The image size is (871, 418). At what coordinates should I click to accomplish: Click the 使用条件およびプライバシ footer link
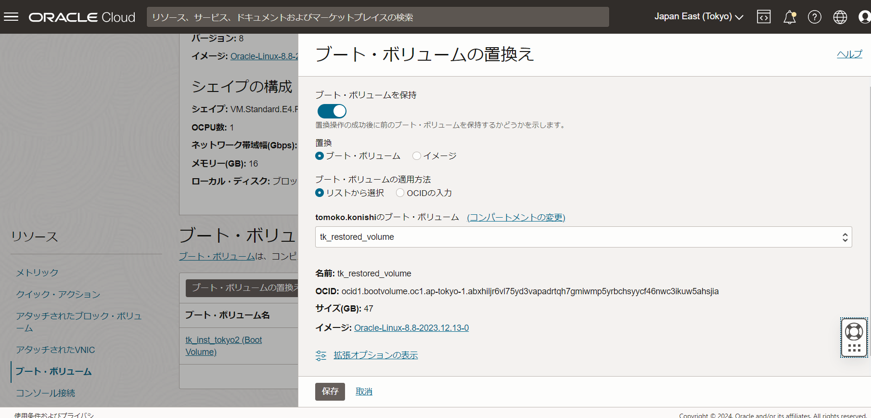point(54,415)
